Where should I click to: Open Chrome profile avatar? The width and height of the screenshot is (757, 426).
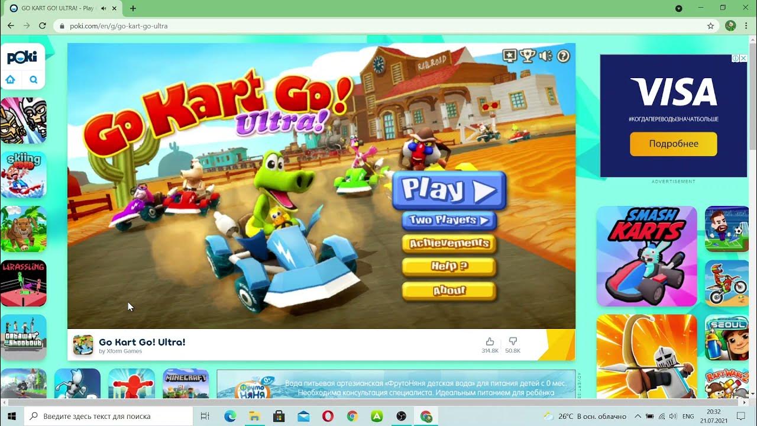[730, 26]
